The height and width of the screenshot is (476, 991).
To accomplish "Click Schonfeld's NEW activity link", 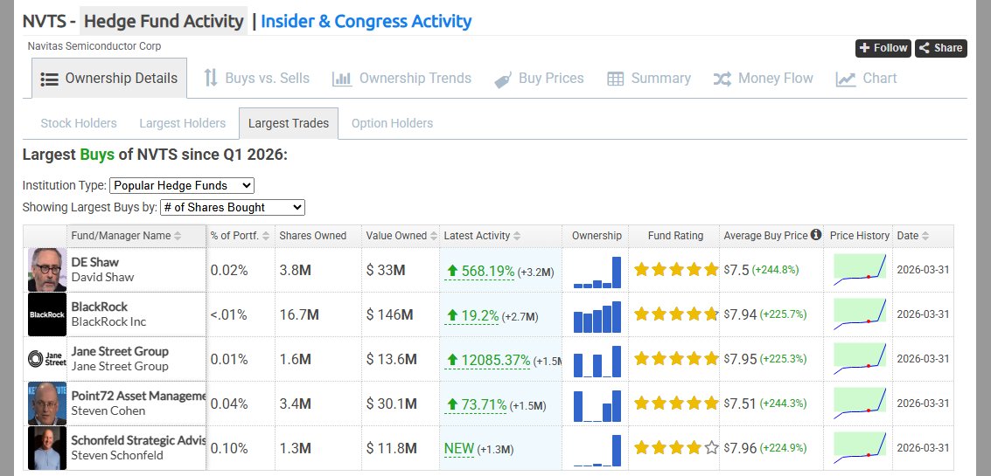I will (459, 449).
